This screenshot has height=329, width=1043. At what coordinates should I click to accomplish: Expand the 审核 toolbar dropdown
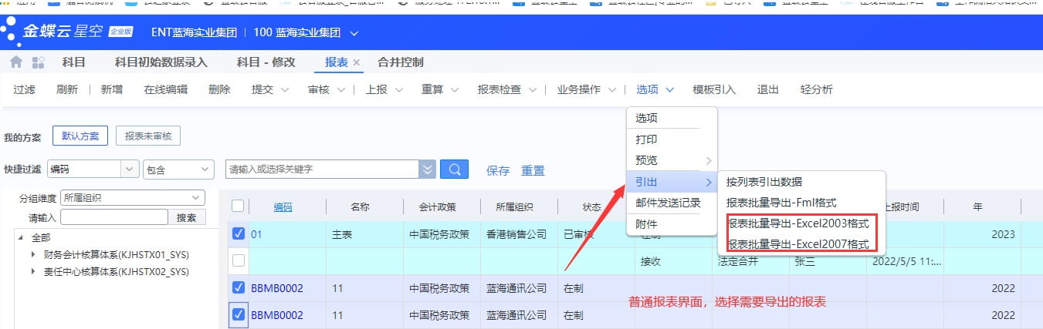340,89
